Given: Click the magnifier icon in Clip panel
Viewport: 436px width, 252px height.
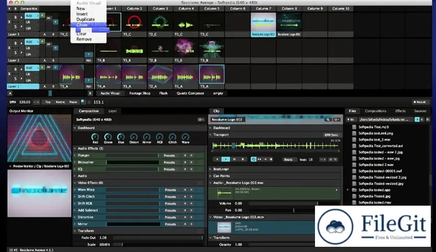Looking at the screenshot, I should pyautogui.click(x=328, y=120).
